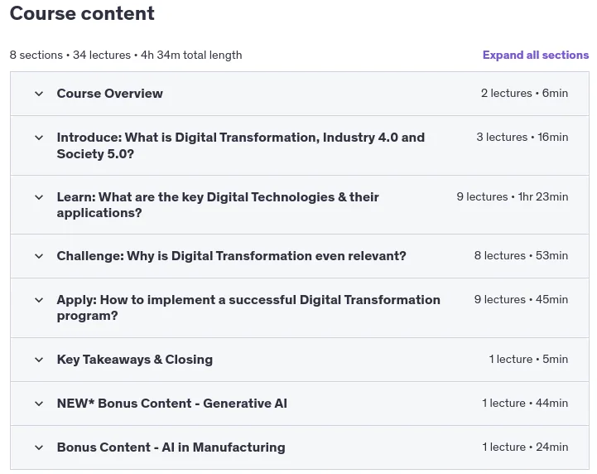Click chevron beside Introduce: What is Digital Transformation

click(39, 138)
